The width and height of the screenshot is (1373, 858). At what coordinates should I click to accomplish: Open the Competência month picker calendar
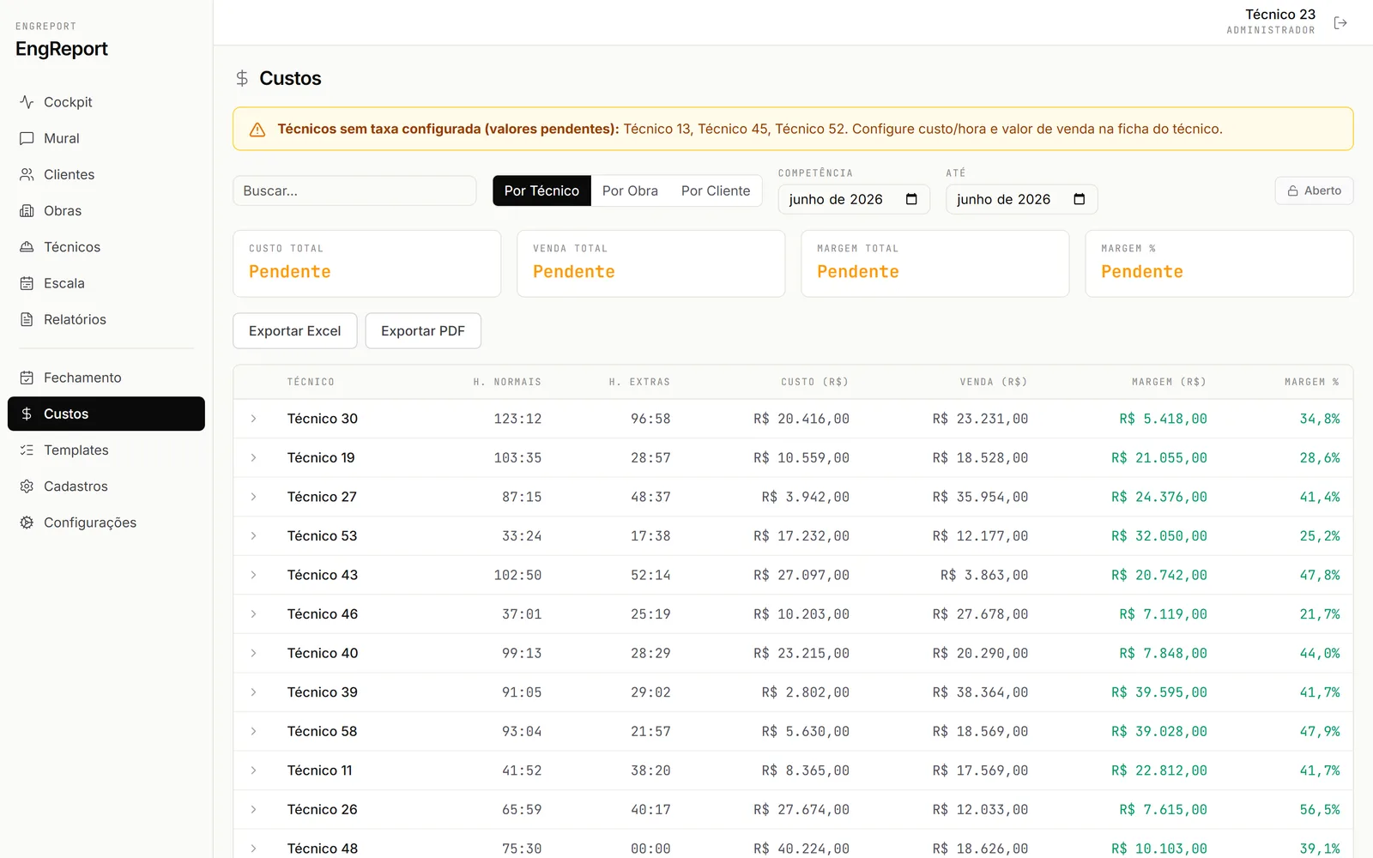[911, 199]
